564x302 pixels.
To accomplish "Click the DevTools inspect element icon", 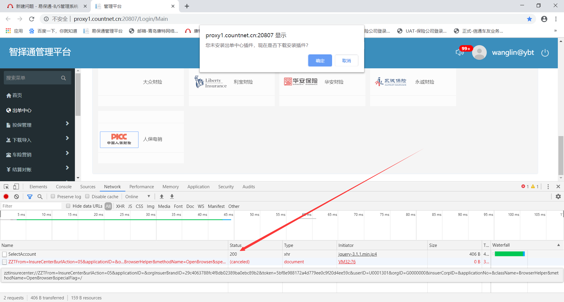I will tap(6, 186).
